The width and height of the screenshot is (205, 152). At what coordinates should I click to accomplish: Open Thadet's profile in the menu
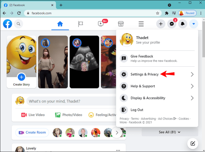(157, 40)
